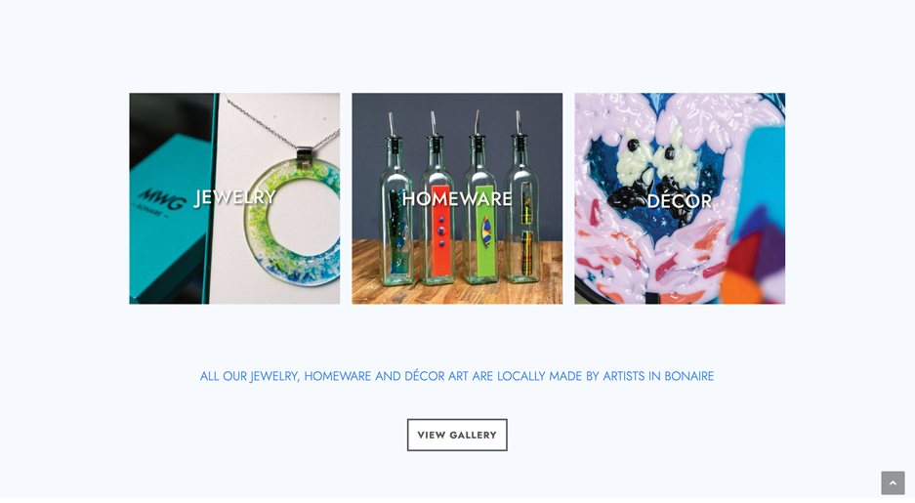915x503 pixels.
Task: Open the Homeware category image
Action: pos(457,198)
